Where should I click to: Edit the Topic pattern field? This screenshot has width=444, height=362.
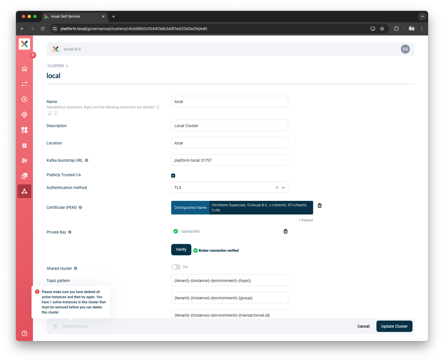[230, 280]
